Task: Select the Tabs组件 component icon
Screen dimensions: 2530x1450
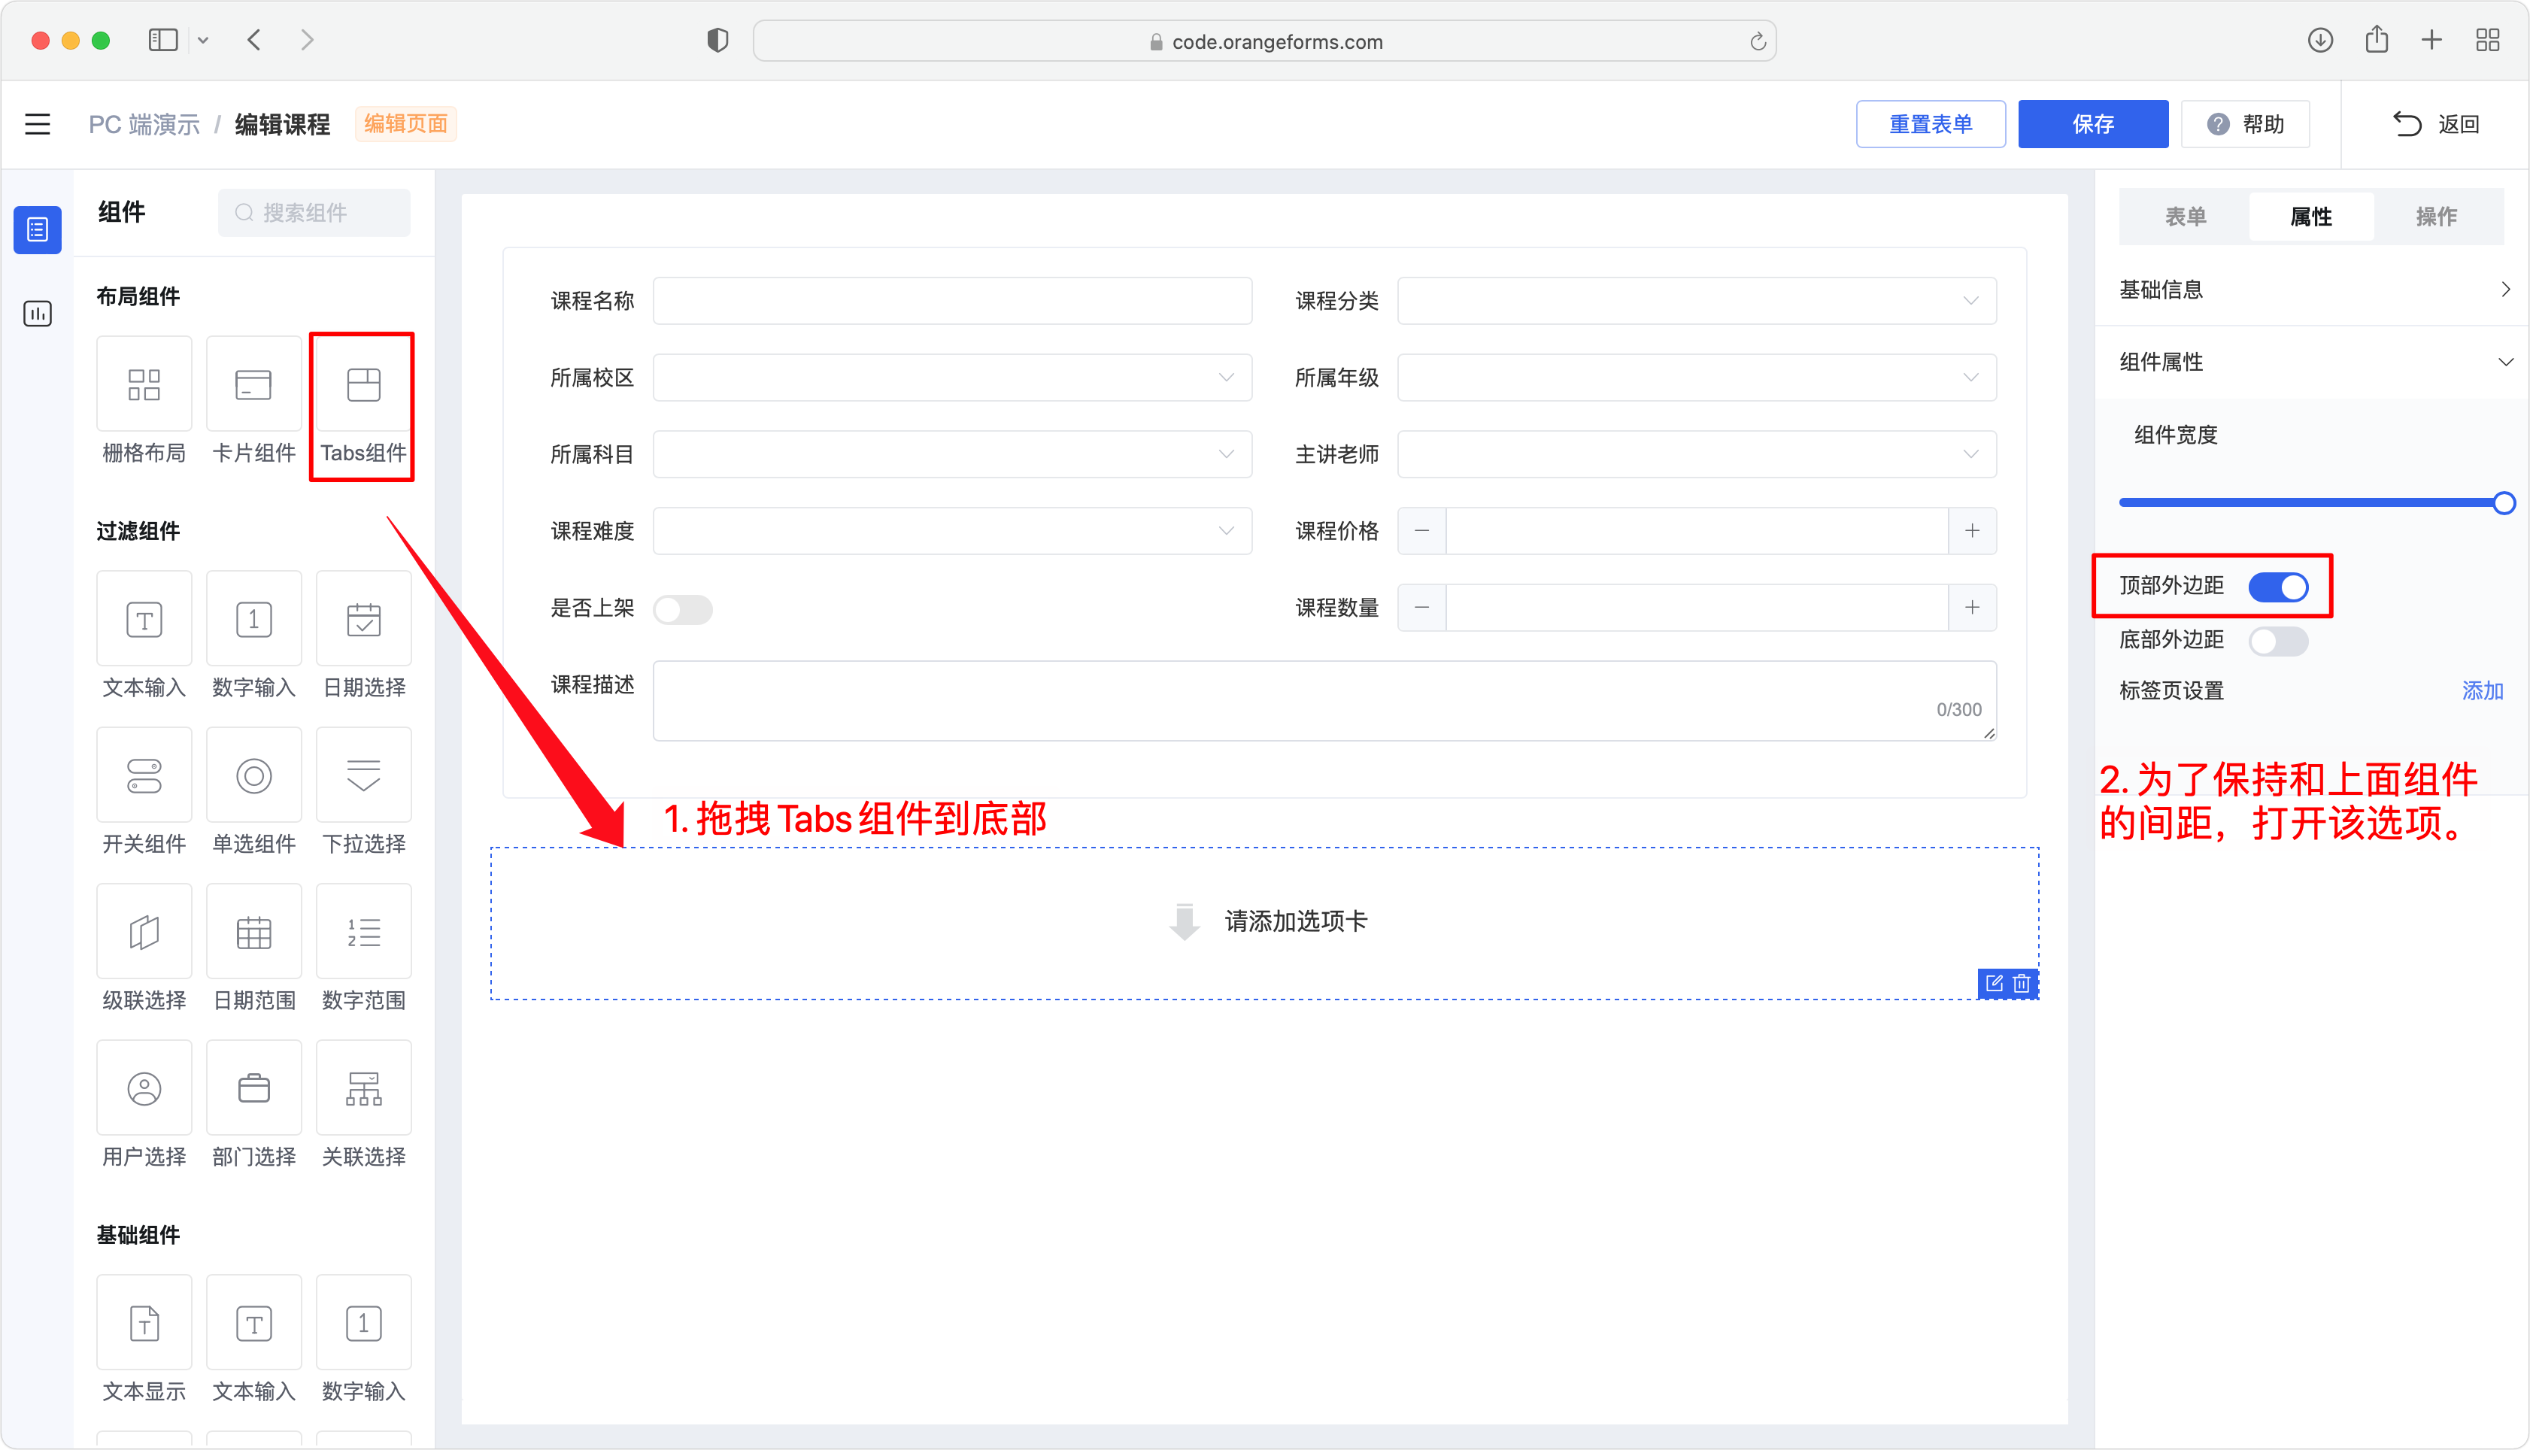Action: [363, 384]
